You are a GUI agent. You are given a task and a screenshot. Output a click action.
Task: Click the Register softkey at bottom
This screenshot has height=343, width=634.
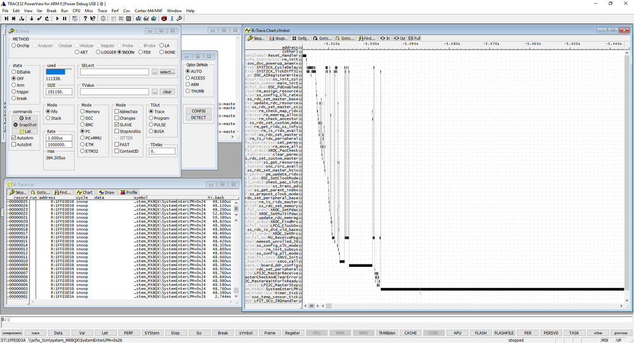click(x=293, y=333)
